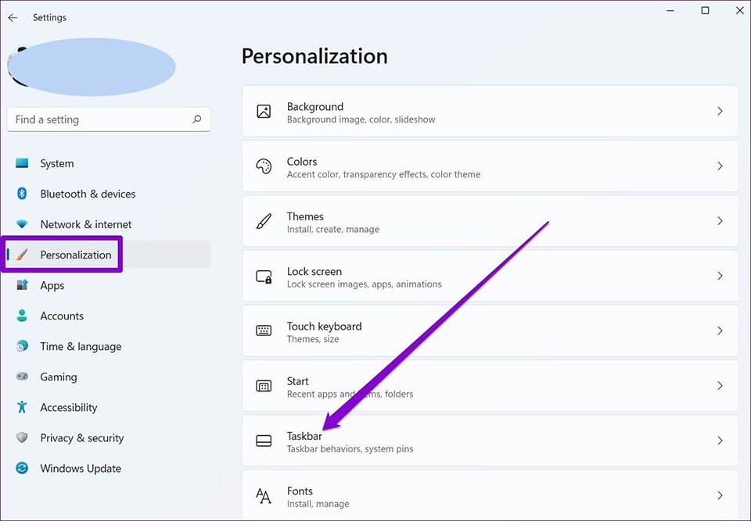Image resolution: width=751 pixels, height=521 pixels.
Task: Click the Touch keyboard icon
Action: [x=264, y=330]
